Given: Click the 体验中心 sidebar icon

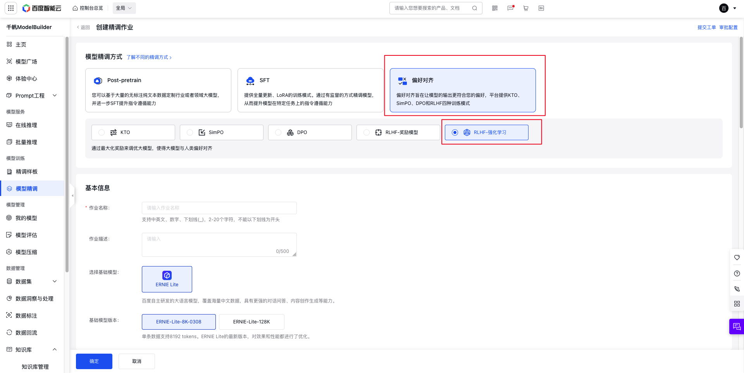Looking at the screenshot, I should (9, 78).
